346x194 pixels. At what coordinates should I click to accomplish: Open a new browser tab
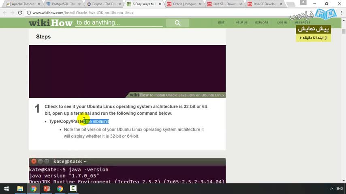click(290, 4)
